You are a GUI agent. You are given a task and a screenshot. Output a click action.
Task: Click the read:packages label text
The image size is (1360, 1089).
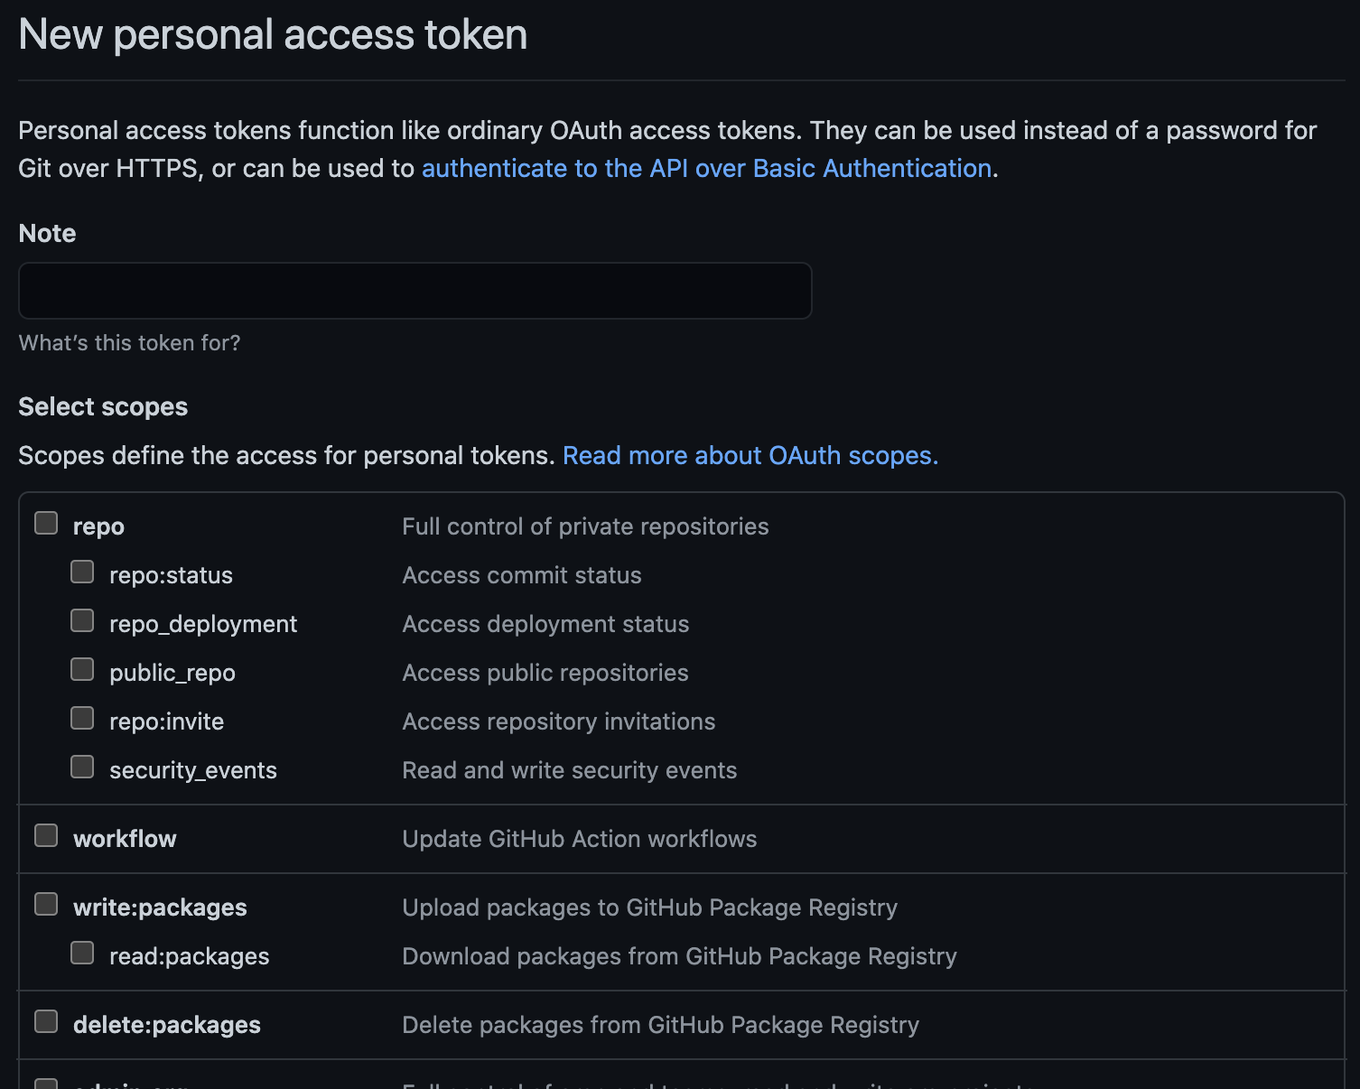pos(189,956)
